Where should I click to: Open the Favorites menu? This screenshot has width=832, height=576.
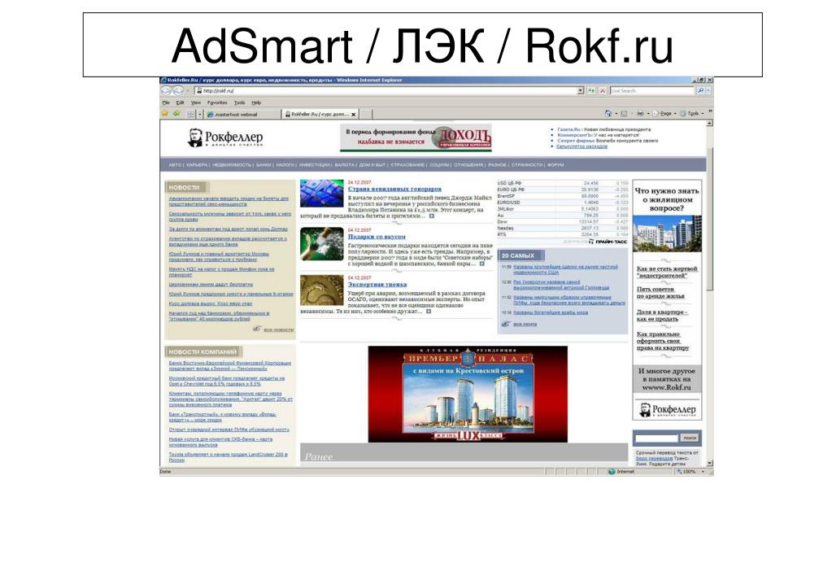click(x=217, y=103)
